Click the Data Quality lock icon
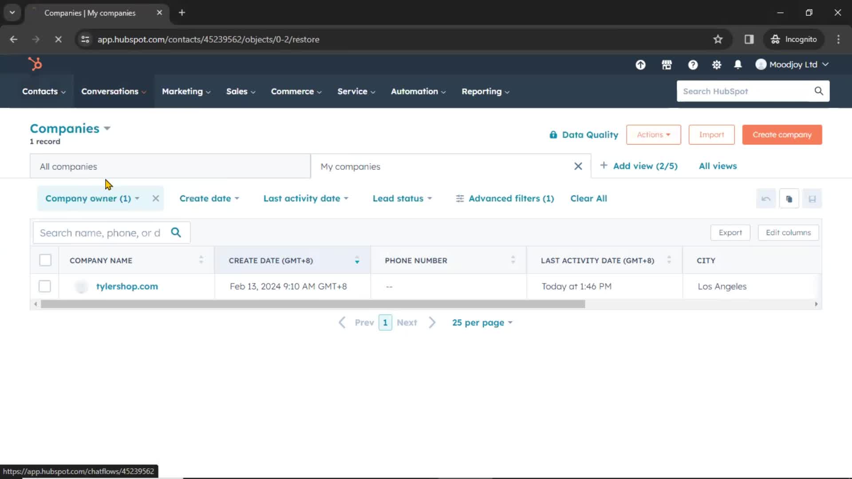Screen dimensions: 852x479 pos(553,135)
